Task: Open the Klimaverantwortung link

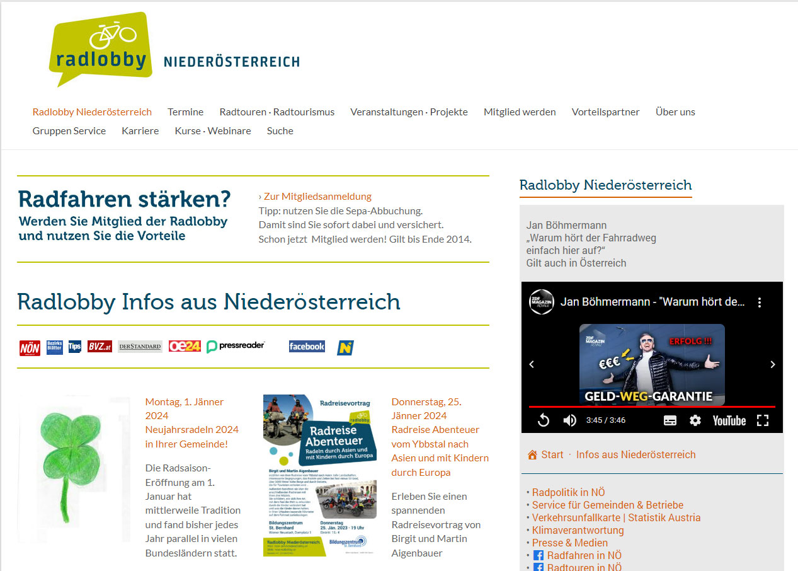Action: pos(578,530)
